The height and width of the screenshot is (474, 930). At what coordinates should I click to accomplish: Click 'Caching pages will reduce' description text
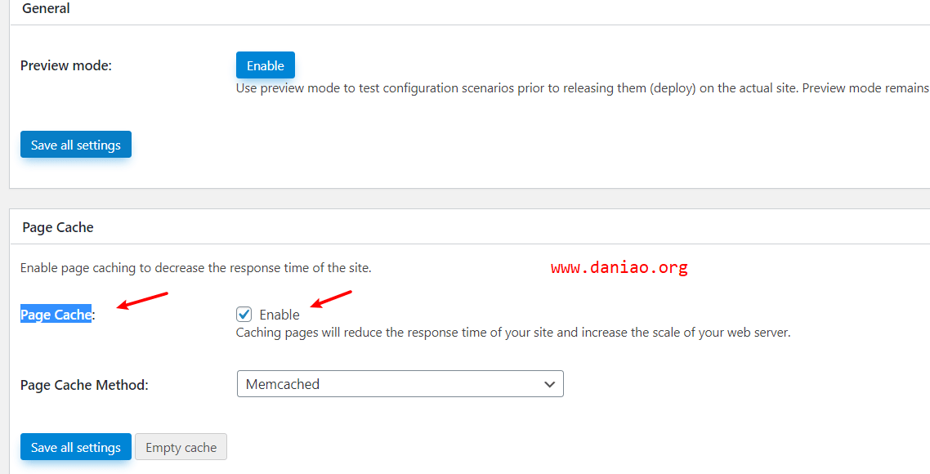coord(513,333)
